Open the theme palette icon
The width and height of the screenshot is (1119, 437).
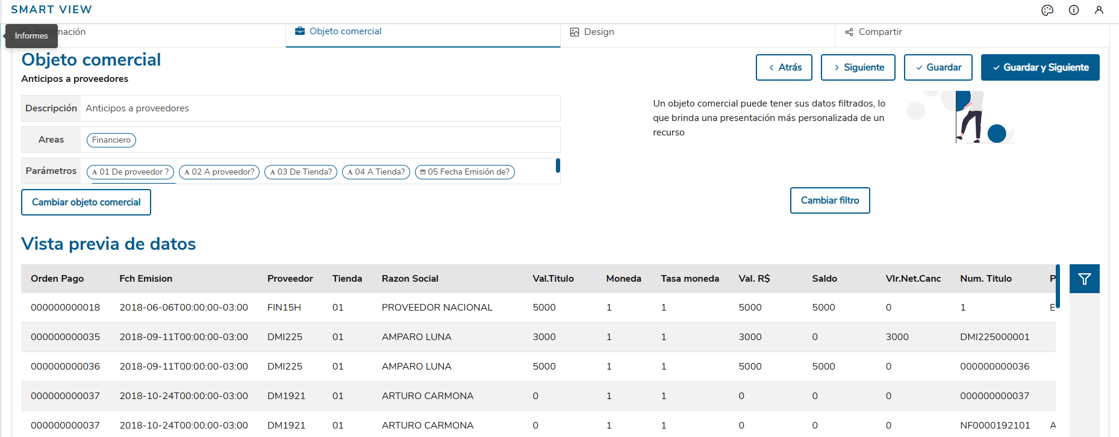(x=1047, y=10)
